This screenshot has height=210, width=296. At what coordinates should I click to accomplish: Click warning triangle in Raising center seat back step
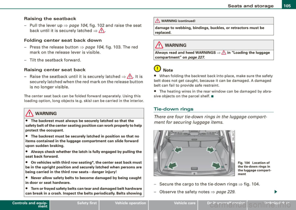130,76
